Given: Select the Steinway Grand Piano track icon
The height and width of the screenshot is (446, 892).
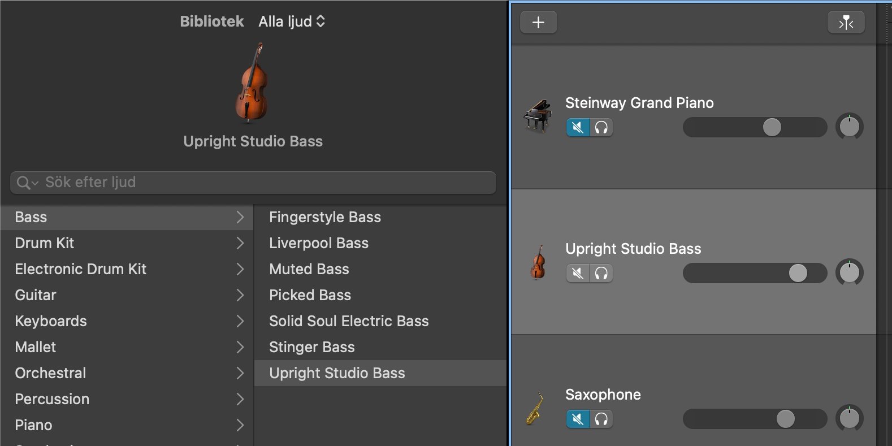Looking at the screenshot, I should pyautogui.click(x=538, y=116).
